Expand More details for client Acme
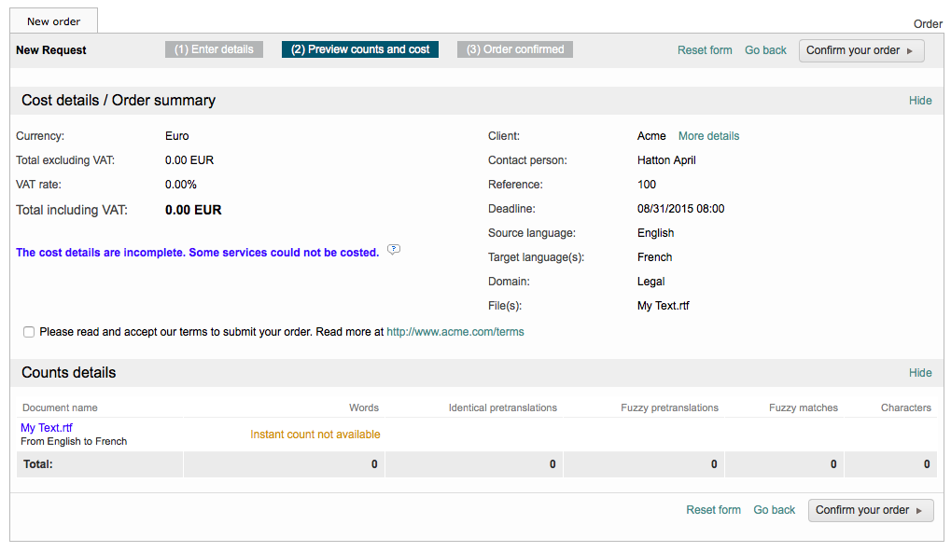The image size is (951, 552). click(708, 136)
